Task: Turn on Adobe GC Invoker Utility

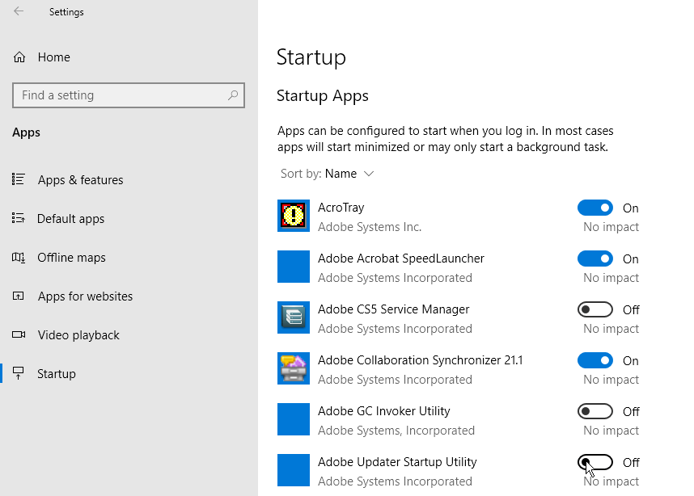Action: [x=595, y=411]
